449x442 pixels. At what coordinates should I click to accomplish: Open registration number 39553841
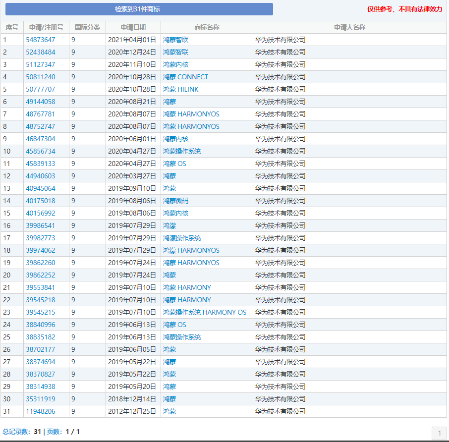40,287
